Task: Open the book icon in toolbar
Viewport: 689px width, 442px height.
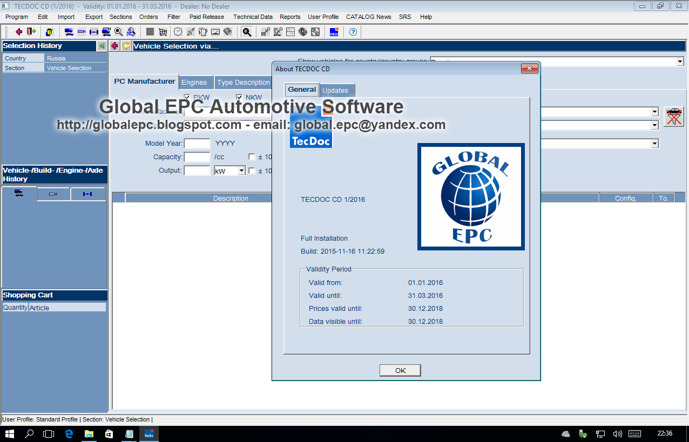Action: point(227,32)
